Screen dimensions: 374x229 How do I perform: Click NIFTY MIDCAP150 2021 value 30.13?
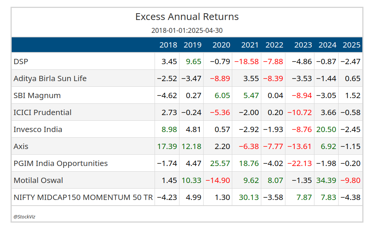[x=249, y=197]
